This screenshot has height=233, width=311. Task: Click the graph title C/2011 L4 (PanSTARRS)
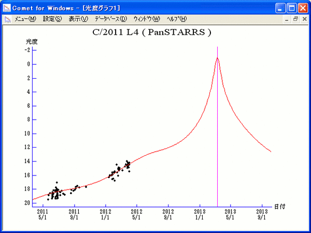(151, 32)
